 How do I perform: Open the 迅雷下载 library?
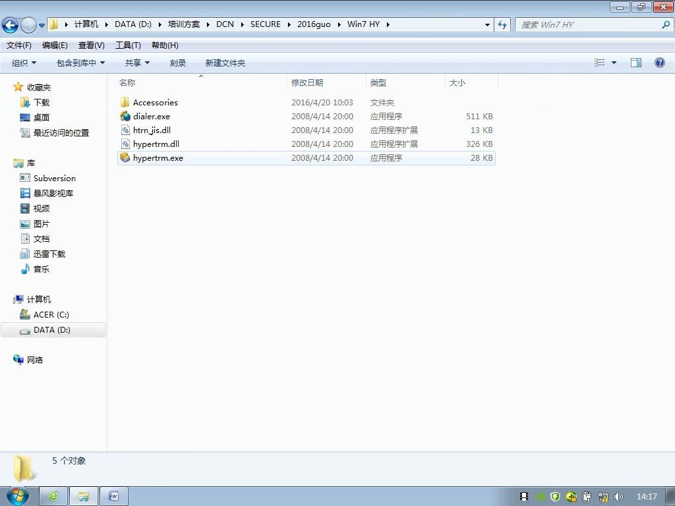pyautogui.click(x=49, y=254)
